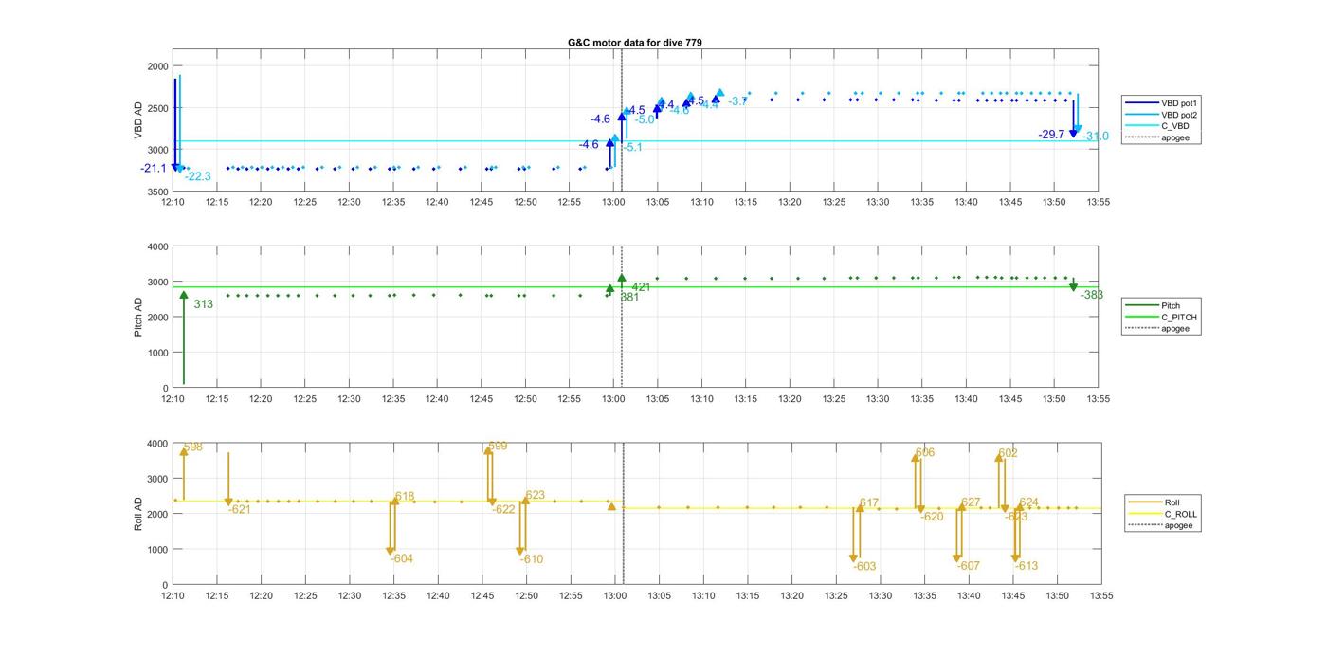Screen dimensions: 1327x657
Task: Click the '627' roll annotation
Action: click(971, 503)
